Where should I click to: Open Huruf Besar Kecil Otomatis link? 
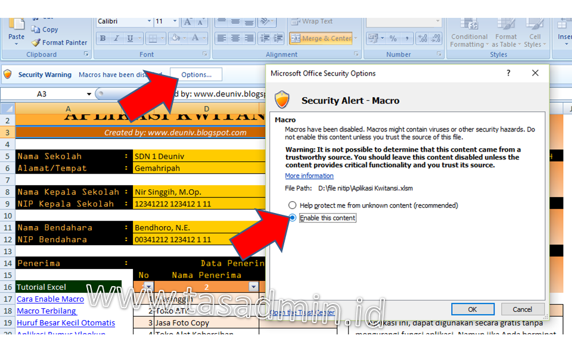coord(66,322)
